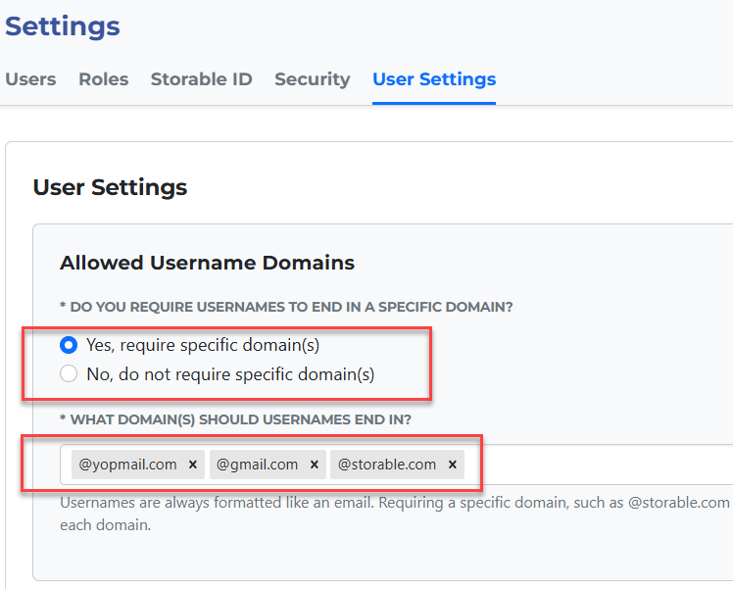The width and height of the screenshot is (733, 589).
Task: Delete the @storable.com domain using its x
Action: point(452,465)
